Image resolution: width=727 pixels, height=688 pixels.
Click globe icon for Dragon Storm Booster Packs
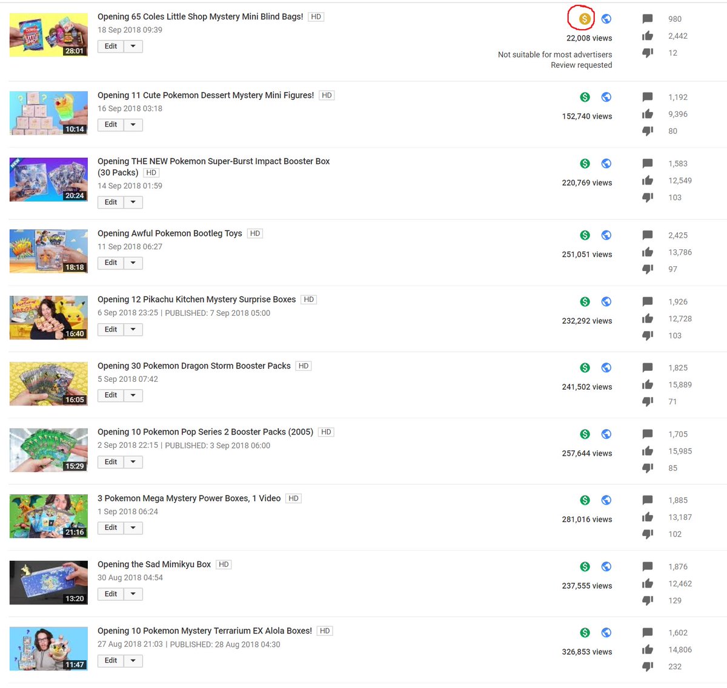point(606,367)
